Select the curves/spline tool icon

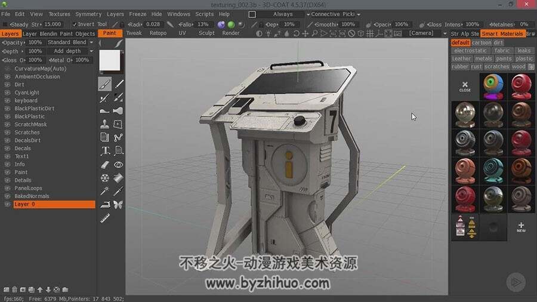click(x=118, y=138)
